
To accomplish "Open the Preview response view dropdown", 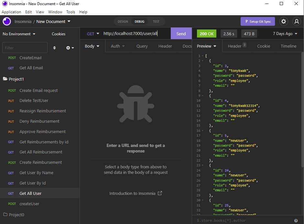I will tap(206, 46).
